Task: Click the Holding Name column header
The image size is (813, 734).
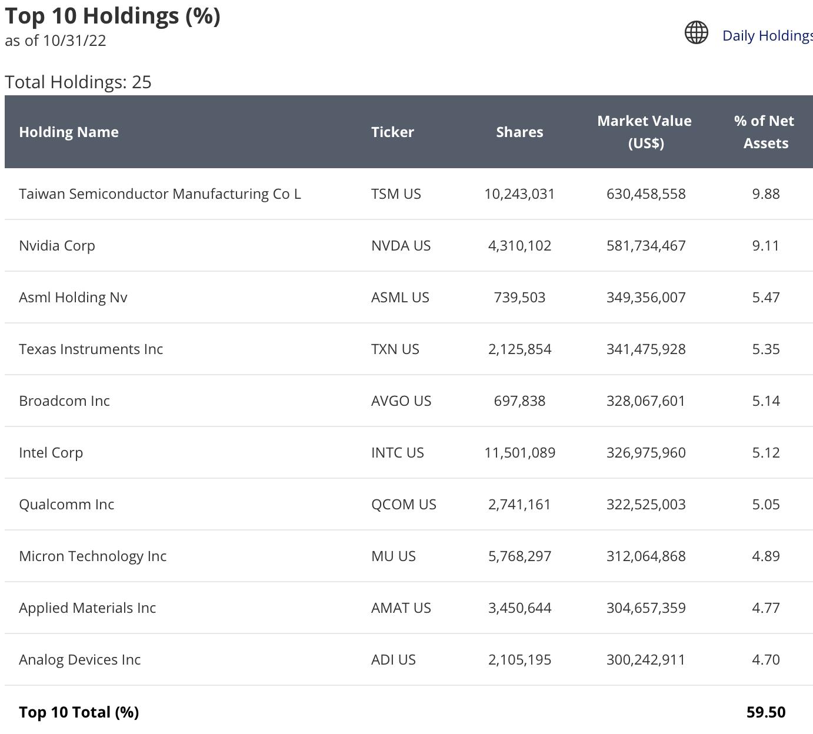Action: 69,132
